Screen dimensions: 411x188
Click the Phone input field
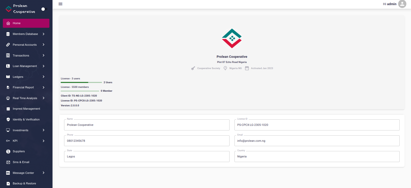147,141
